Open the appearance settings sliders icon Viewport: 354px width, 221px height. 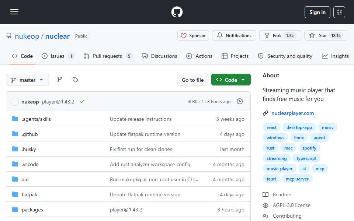click(x=339, y=12)
